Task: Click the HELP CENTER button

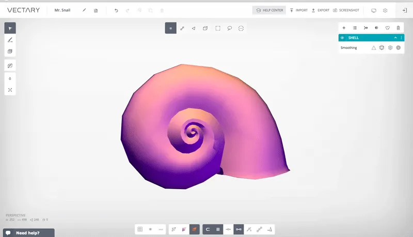Action: pos(269,10)
